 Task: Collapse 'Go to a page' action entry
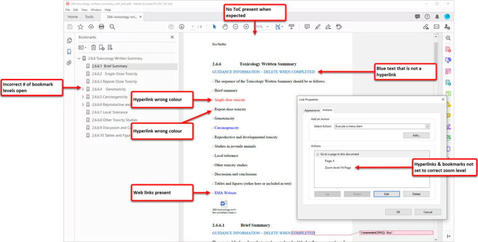[x=317, y=154]
